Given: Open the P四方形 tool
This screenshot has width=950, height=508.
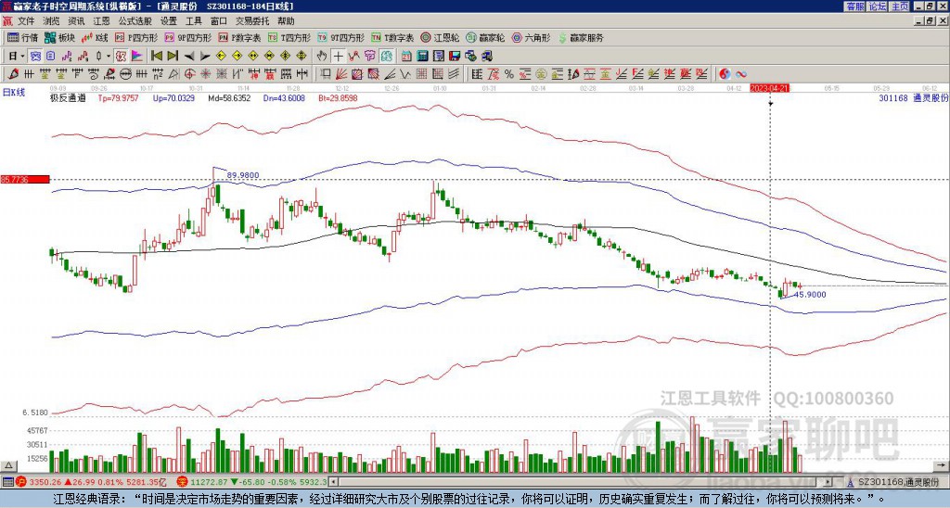Looking at the screenshot, I should pos(137,37).
